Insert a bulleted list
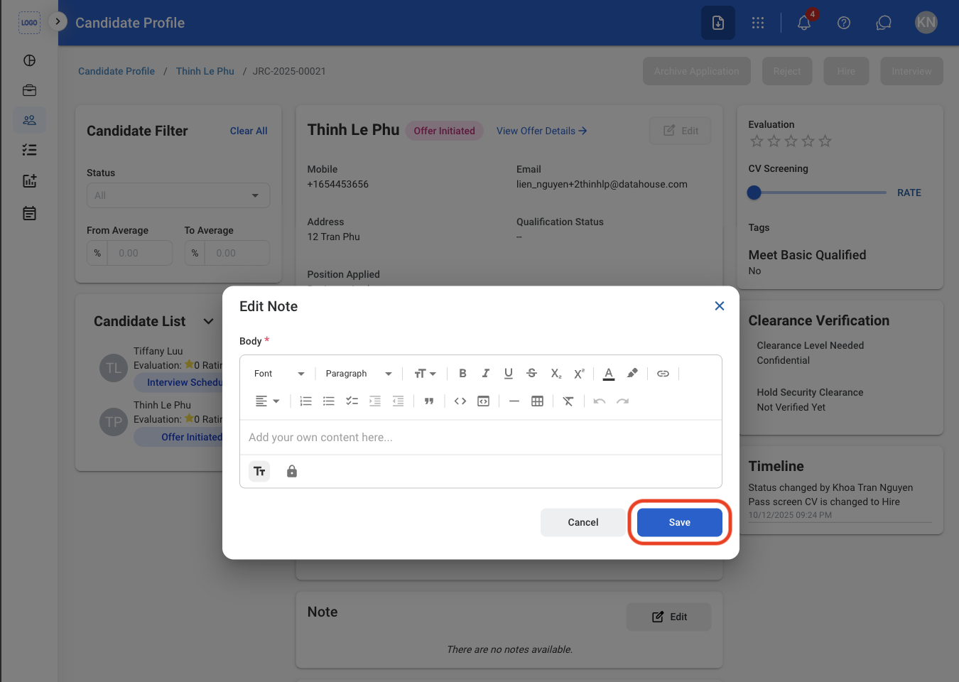This screenshot has height=682, width=959. pyautogui.click(x=329, y=401)
